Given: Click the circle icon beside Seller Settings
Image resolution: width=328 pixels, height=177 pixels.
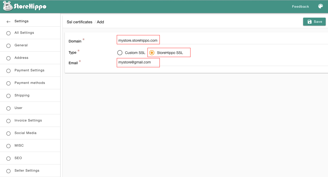Looking at the screenshot, I should [8, 171].
